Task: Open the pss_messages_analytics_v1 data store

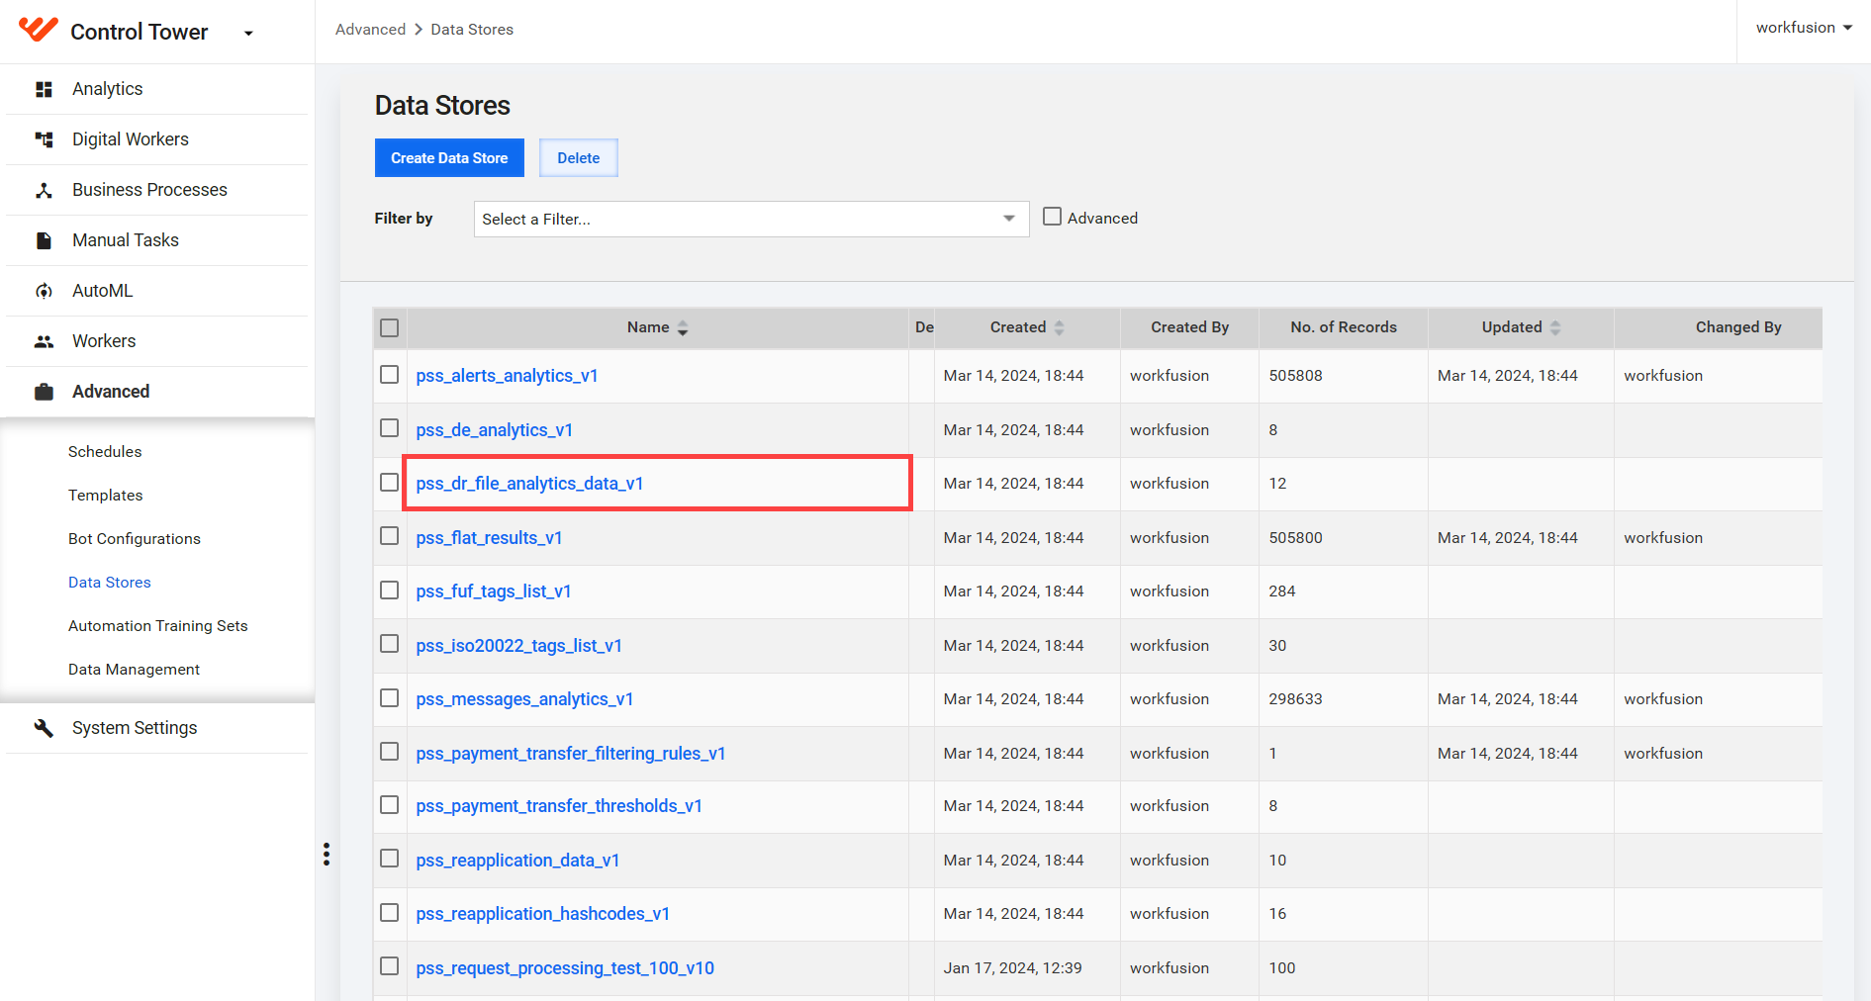Action: coord(525,699)
